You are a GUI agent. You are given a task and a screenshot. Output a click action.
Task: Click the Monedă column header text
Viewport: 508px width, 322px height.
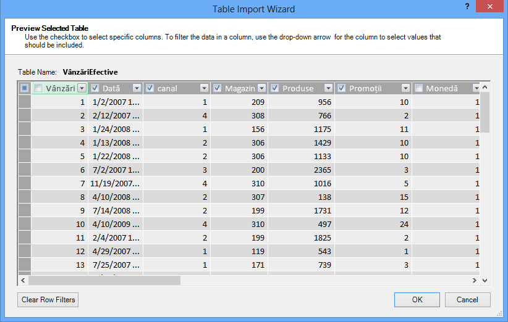click(x=442, y=88)
